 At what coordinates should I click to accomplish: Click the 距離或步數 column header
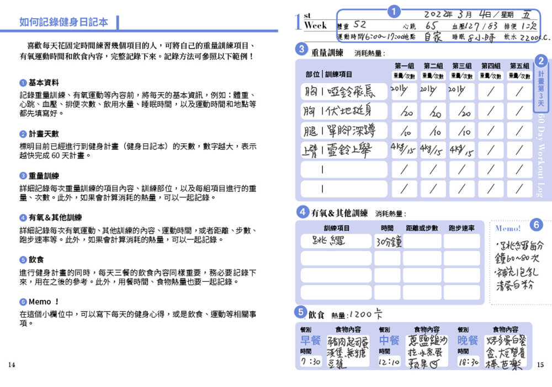point(422,228)
